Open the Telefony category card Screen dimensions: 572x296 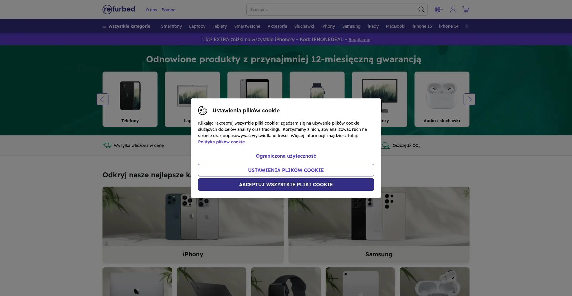coord(130,99)
